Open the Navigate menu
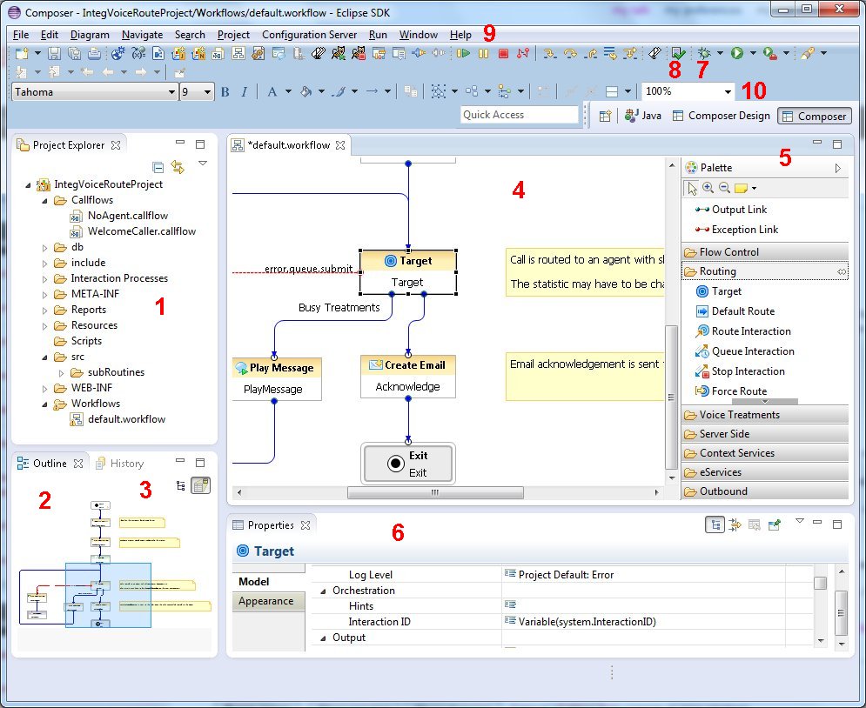The width and height of the screenshot is (866, 708). tap(143, 35)
